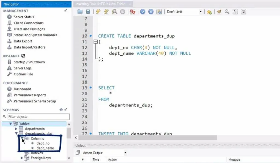Expand the departments table node
This screenshot has width=280, height=163.
click(16, 129)
